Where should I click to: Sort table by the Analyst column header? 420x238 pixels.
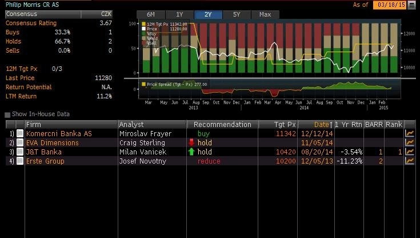[152, 125]
